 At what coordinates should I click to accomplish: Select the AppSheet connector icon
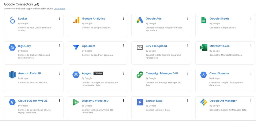[76, 47]
